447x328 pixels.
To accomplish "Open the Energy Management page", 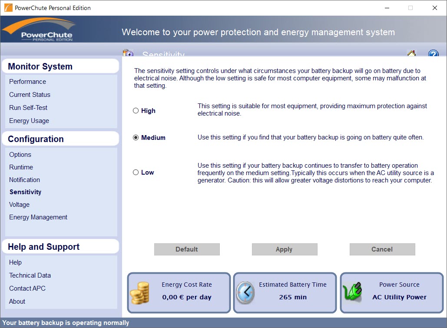I will coord(38,217).
